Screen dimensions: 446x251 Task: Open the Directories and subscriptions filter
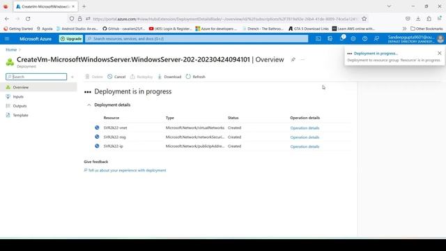coord(330,39)
